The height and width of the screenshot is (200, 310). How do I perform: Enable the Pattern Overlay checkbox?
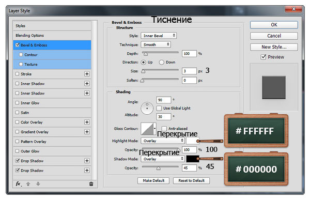17,141
